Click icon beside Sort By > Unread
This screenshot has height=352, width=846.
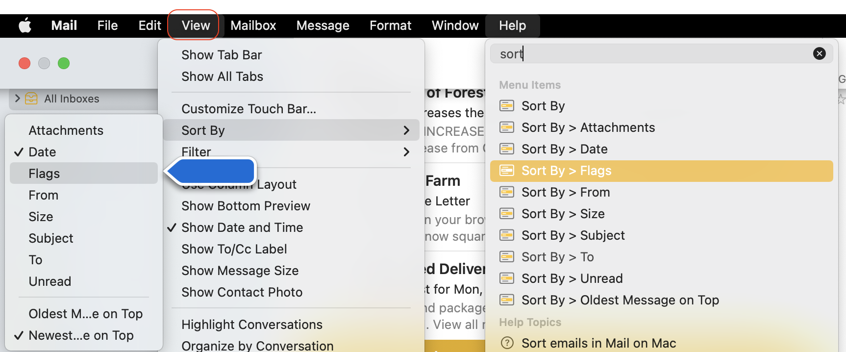coord(506,278)
